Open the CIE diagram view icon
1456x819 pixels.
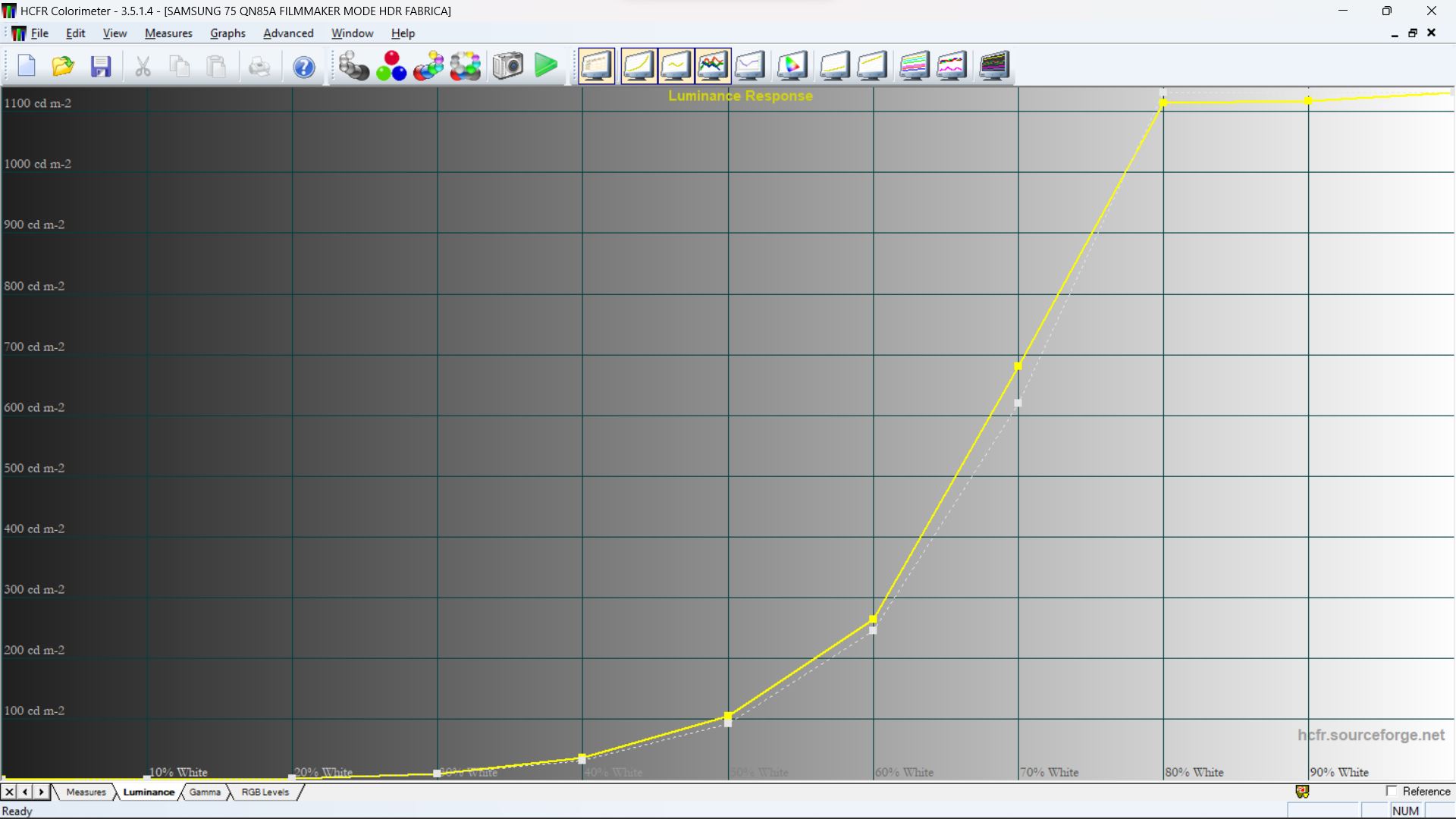click(x=792, y=66)
